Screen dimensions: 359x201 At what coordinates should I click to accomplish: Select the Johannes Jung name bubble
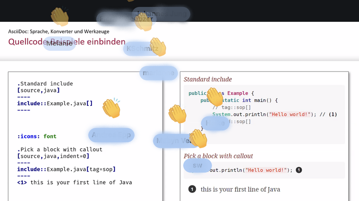pos(161,14)
